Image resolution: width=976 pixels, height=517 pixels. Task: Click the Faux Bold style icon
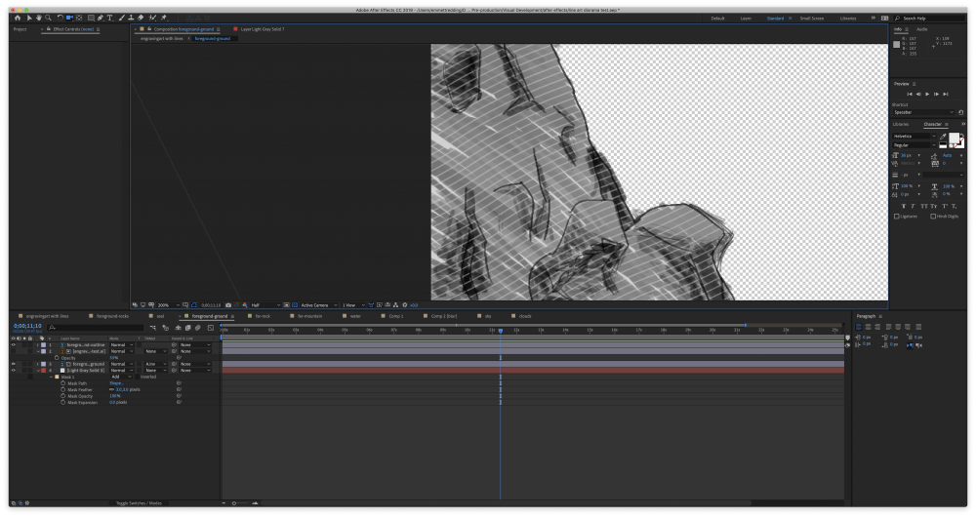tap(903, 207)
